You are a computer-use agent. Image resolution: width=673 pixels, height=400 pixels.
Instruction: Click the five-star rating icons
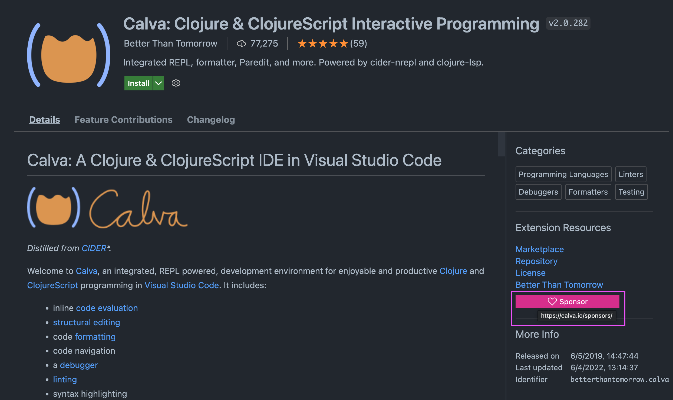(322, 43)
